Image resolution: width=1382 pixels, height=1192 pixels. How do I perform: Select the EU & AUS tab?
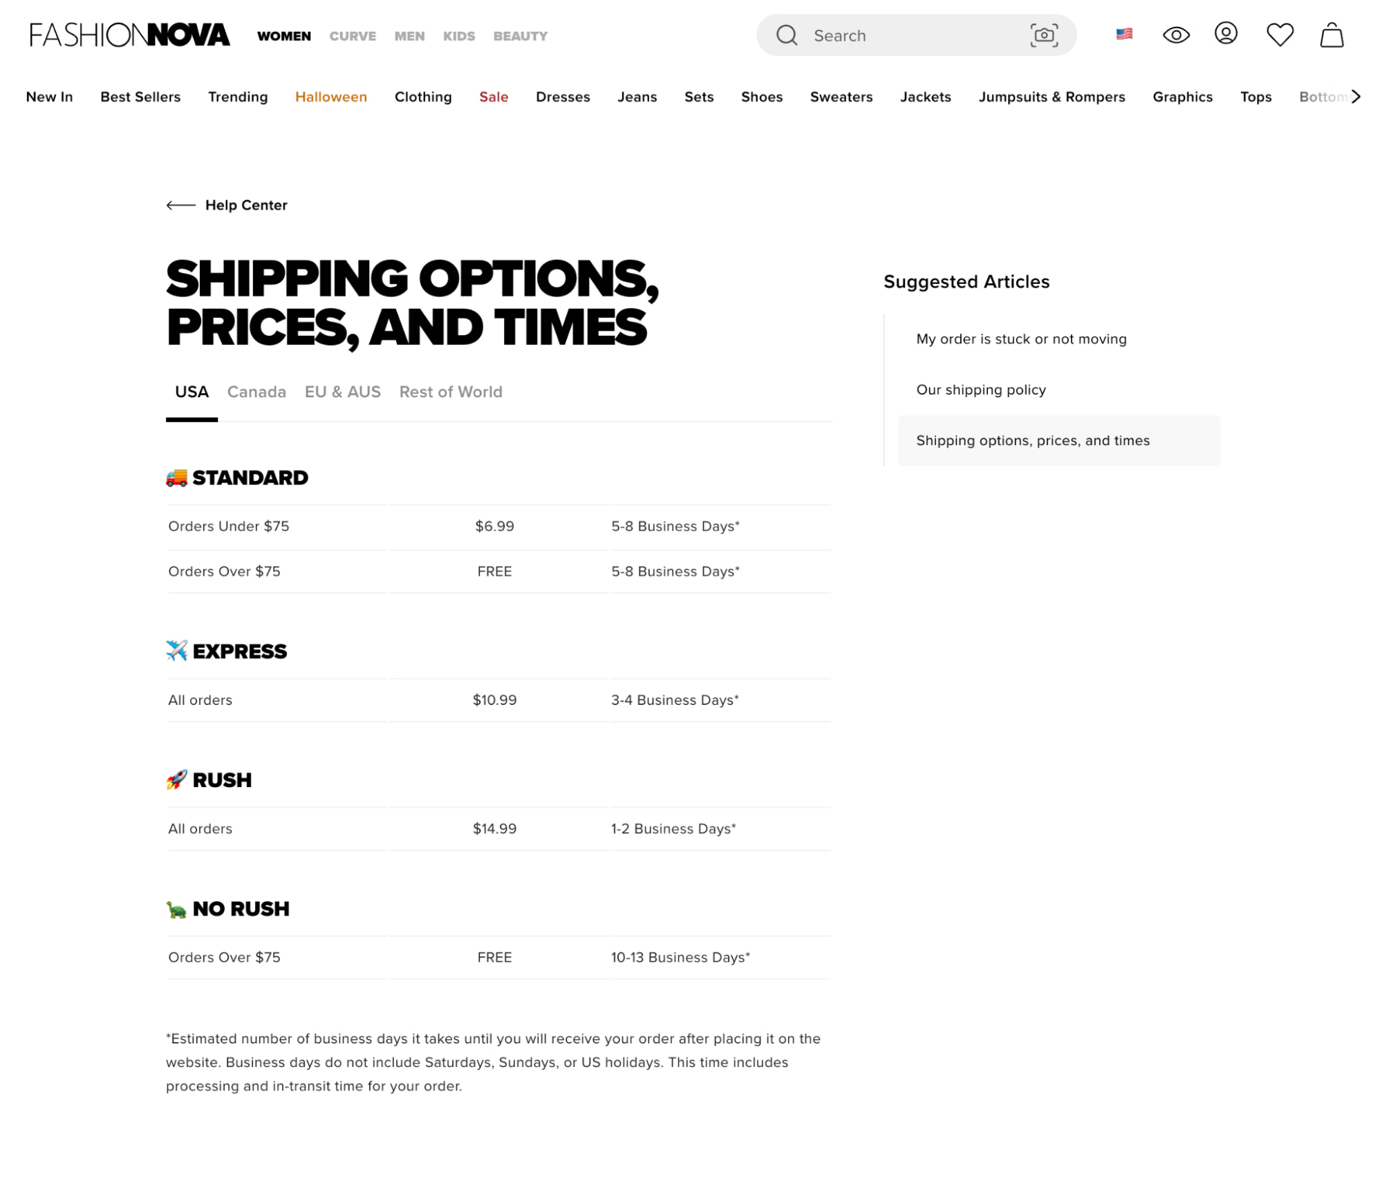coord(342,392)
